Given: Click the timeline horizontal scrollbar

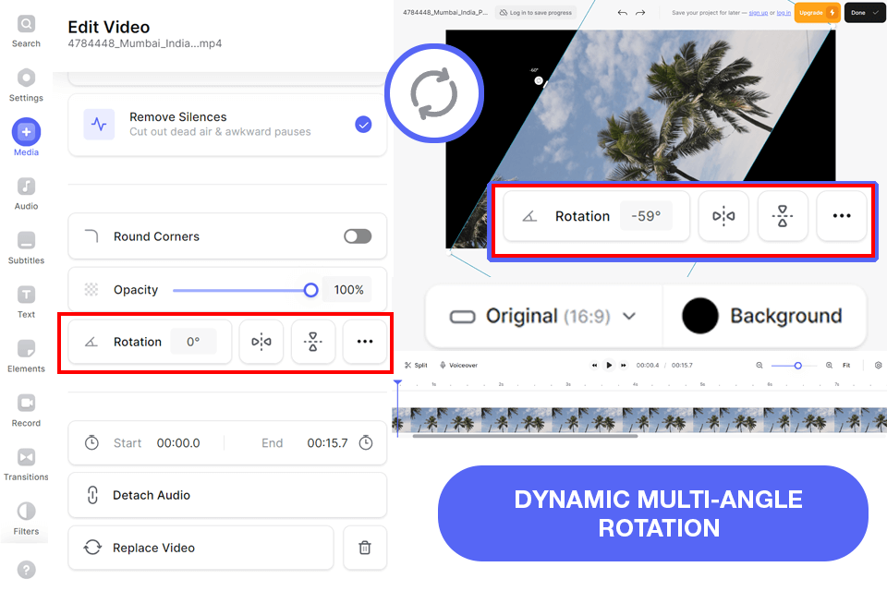Looking at the screenshot, I should point(525,436).
